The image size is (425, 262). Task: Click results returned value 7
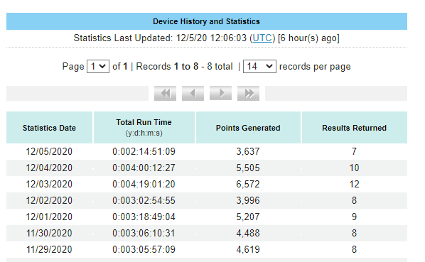point(354,151)
